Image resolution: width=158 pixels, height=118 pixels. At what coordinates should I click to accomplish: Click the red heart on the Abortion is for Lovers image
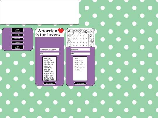coord(61,31)
